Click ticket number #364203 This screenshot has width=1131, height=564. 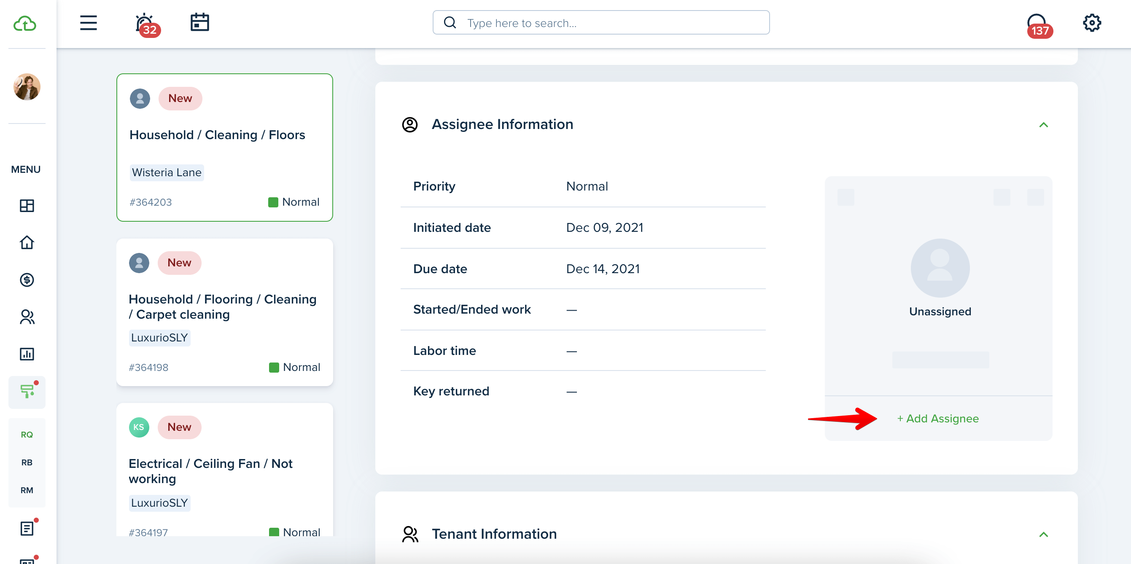click(150, 202)
